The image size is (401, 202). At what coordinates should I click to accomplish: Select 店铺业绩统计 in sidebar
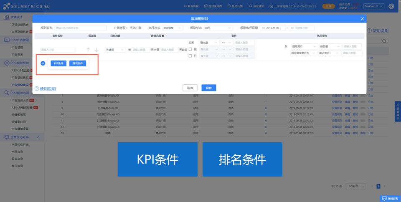click(x=20, y=25)
